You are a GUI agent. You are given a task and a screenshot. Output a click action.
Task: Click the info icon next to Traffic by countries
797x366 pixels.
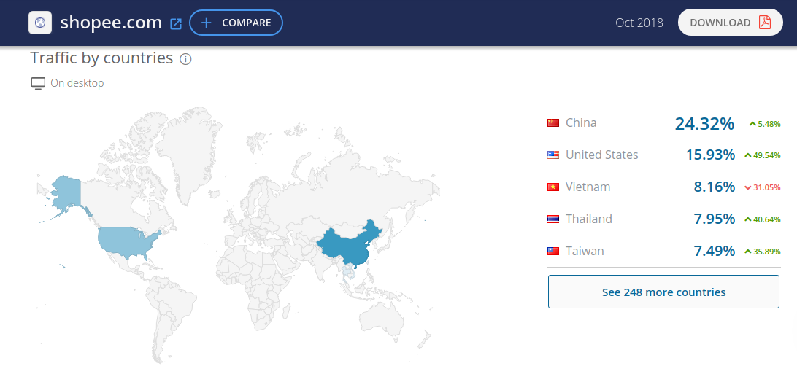(x=185, y=59)
